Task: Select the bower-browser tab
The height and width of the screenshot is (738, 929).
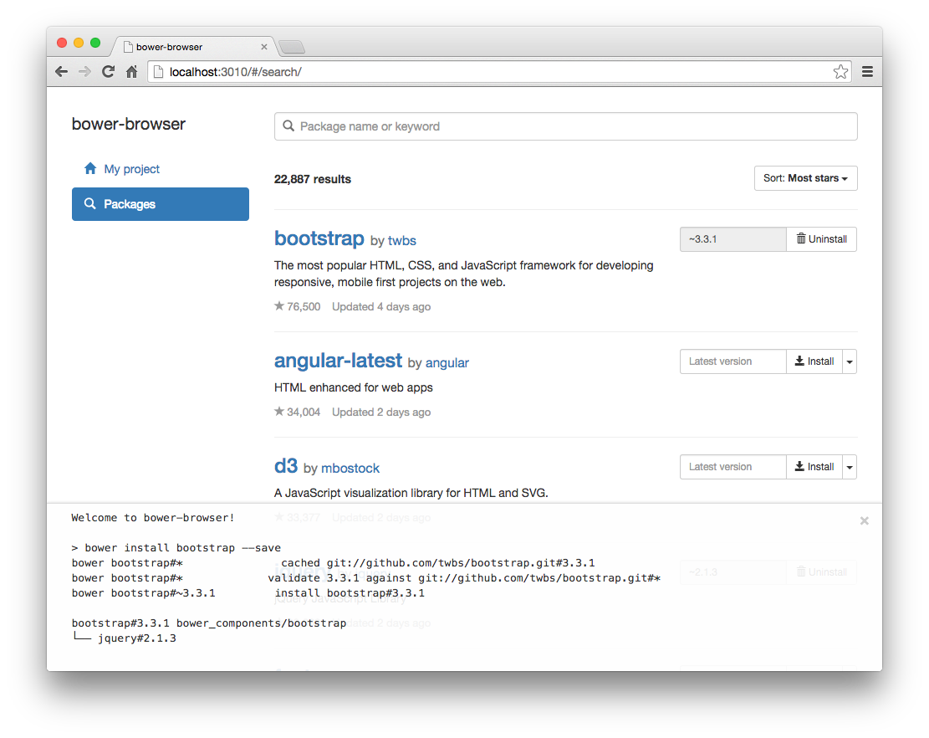Action: click(194, 47)
